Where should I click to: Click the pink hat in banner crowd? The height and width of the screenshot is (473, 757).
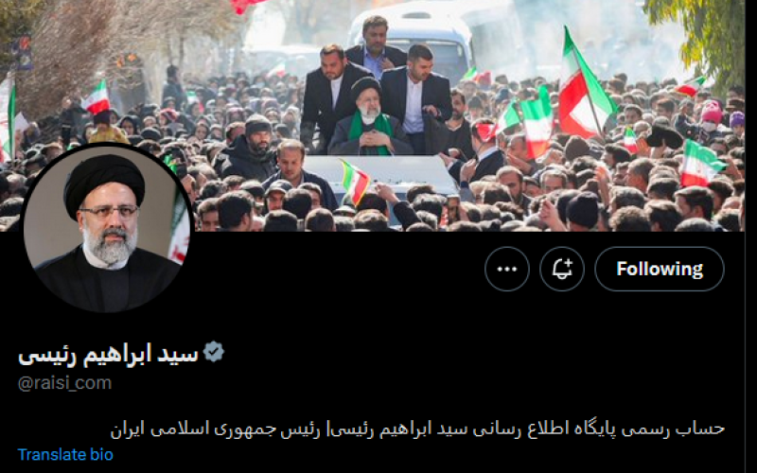712,112
